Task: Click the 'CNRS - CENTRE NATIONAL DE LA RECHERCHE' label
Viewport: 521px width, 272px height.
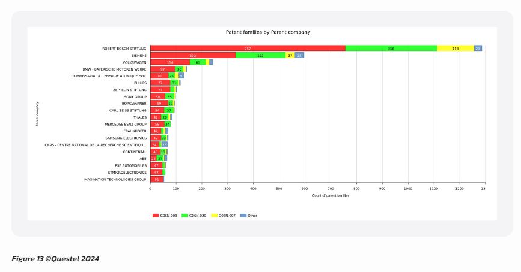Action: tap(96, 145)
